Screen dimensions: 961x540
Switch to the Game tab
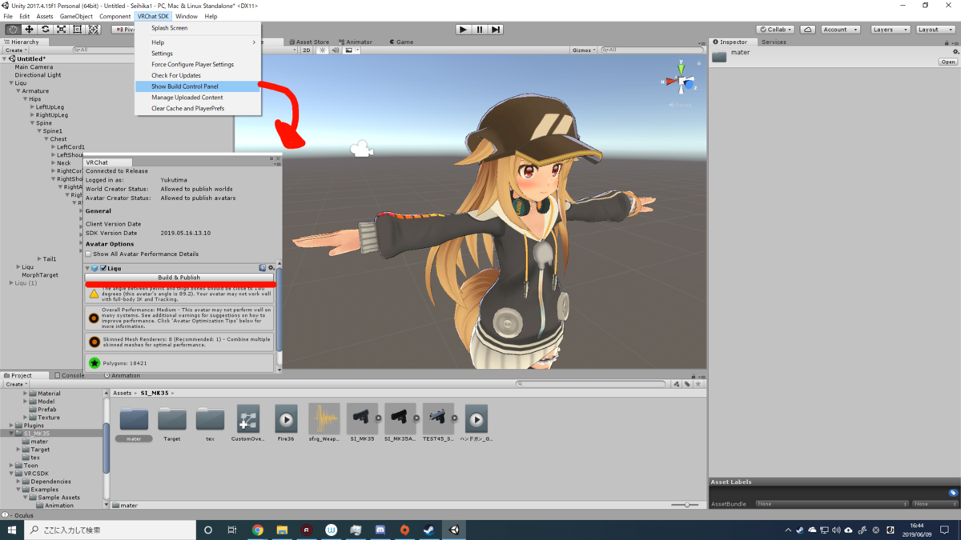point(402,42)
